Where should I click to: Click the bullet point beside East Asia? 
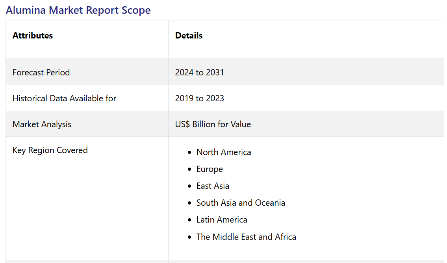click(190, 186)
